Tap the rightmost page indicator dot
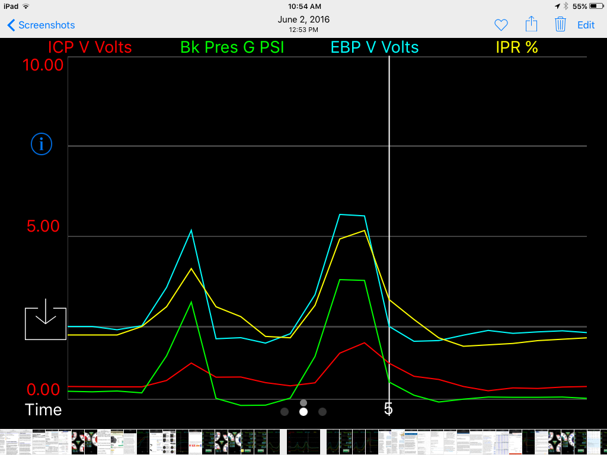 pos(322,412)
